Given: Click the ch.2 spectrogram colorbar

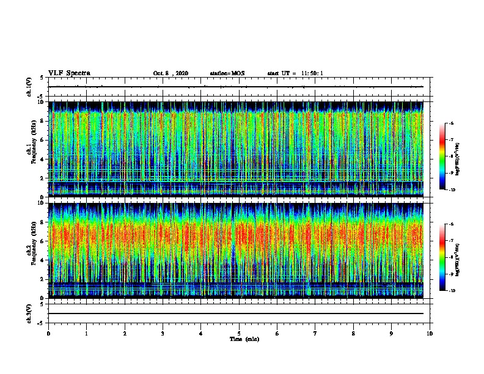Looking at the screenshot, I should 442,257.
